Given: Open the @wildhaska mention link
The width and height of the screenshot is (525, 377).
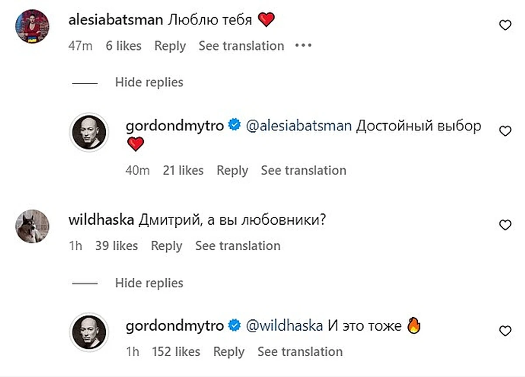Looking at the screenshot, I should (x=285, y=326).
